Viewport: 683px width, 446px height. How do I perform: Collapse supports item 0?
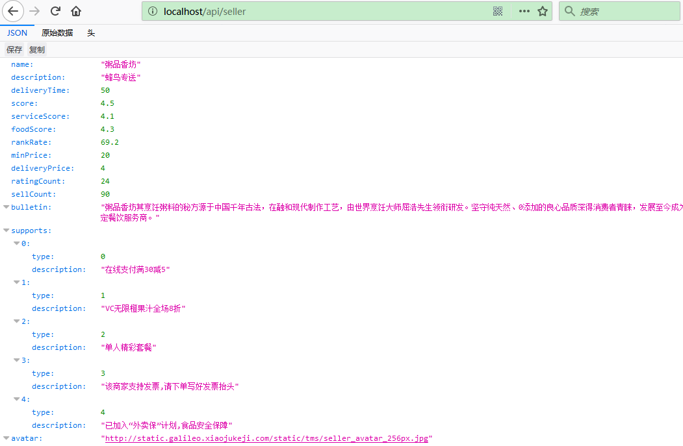click(17, 243)
